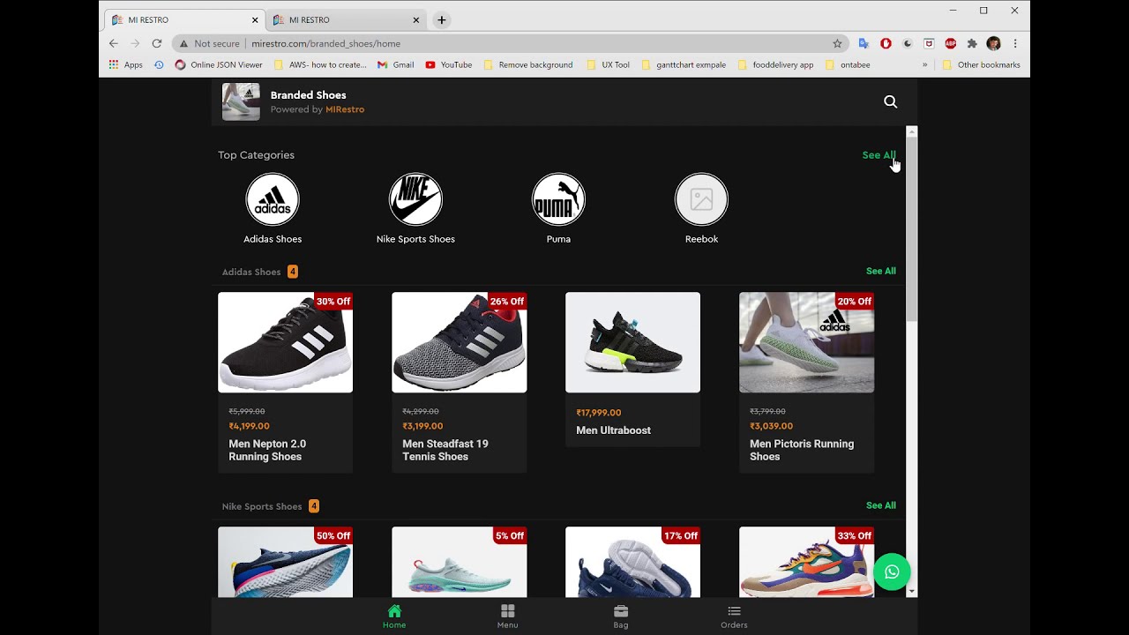Open the Chrome profile avatar
The width and height of the screenshot is (1129, 635).
click(x=994, y=43)
